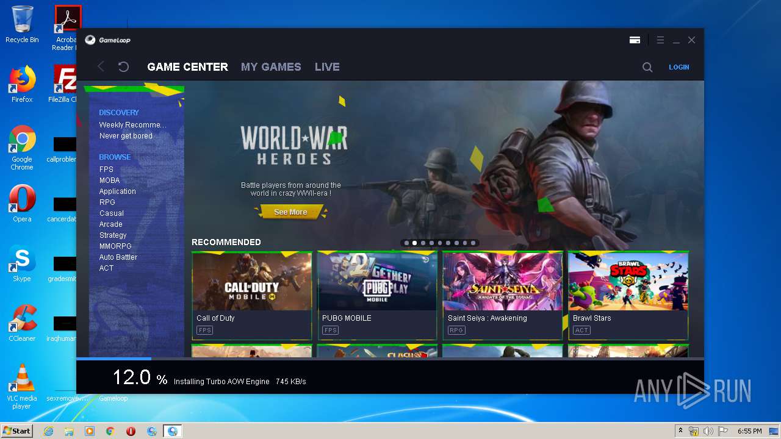Click RPG tag under Saint Seiya

456,330
